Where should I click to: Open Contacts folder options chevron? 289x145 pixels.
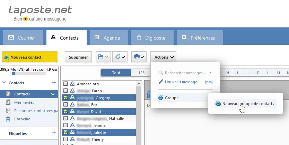pos(53,94)
